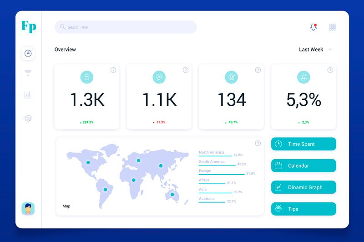Click help icon on the map panel
The height and width of the screenshot is (242, 364).
(258, 143)
